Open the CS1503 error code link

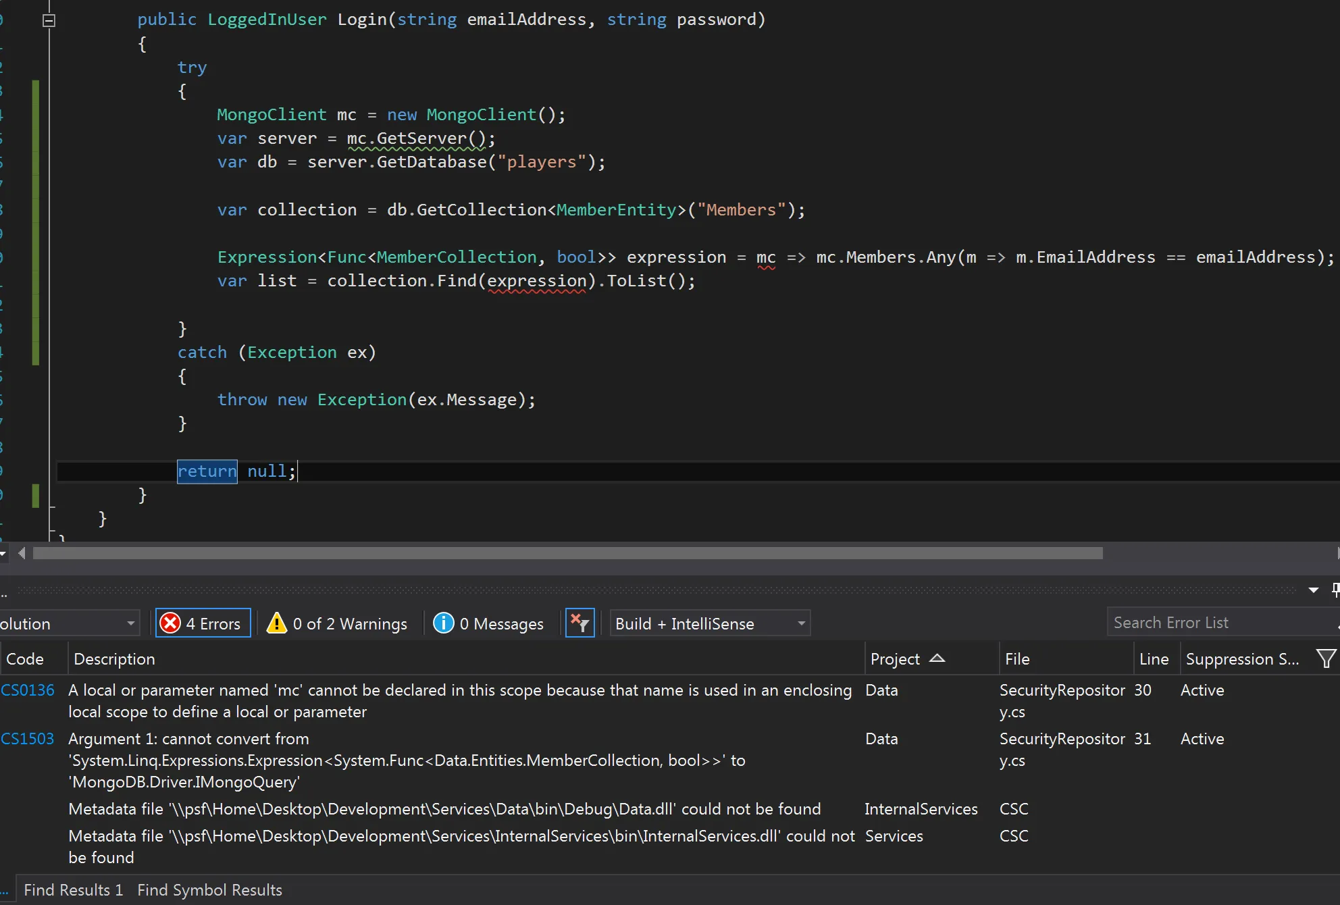coord(27,738)
